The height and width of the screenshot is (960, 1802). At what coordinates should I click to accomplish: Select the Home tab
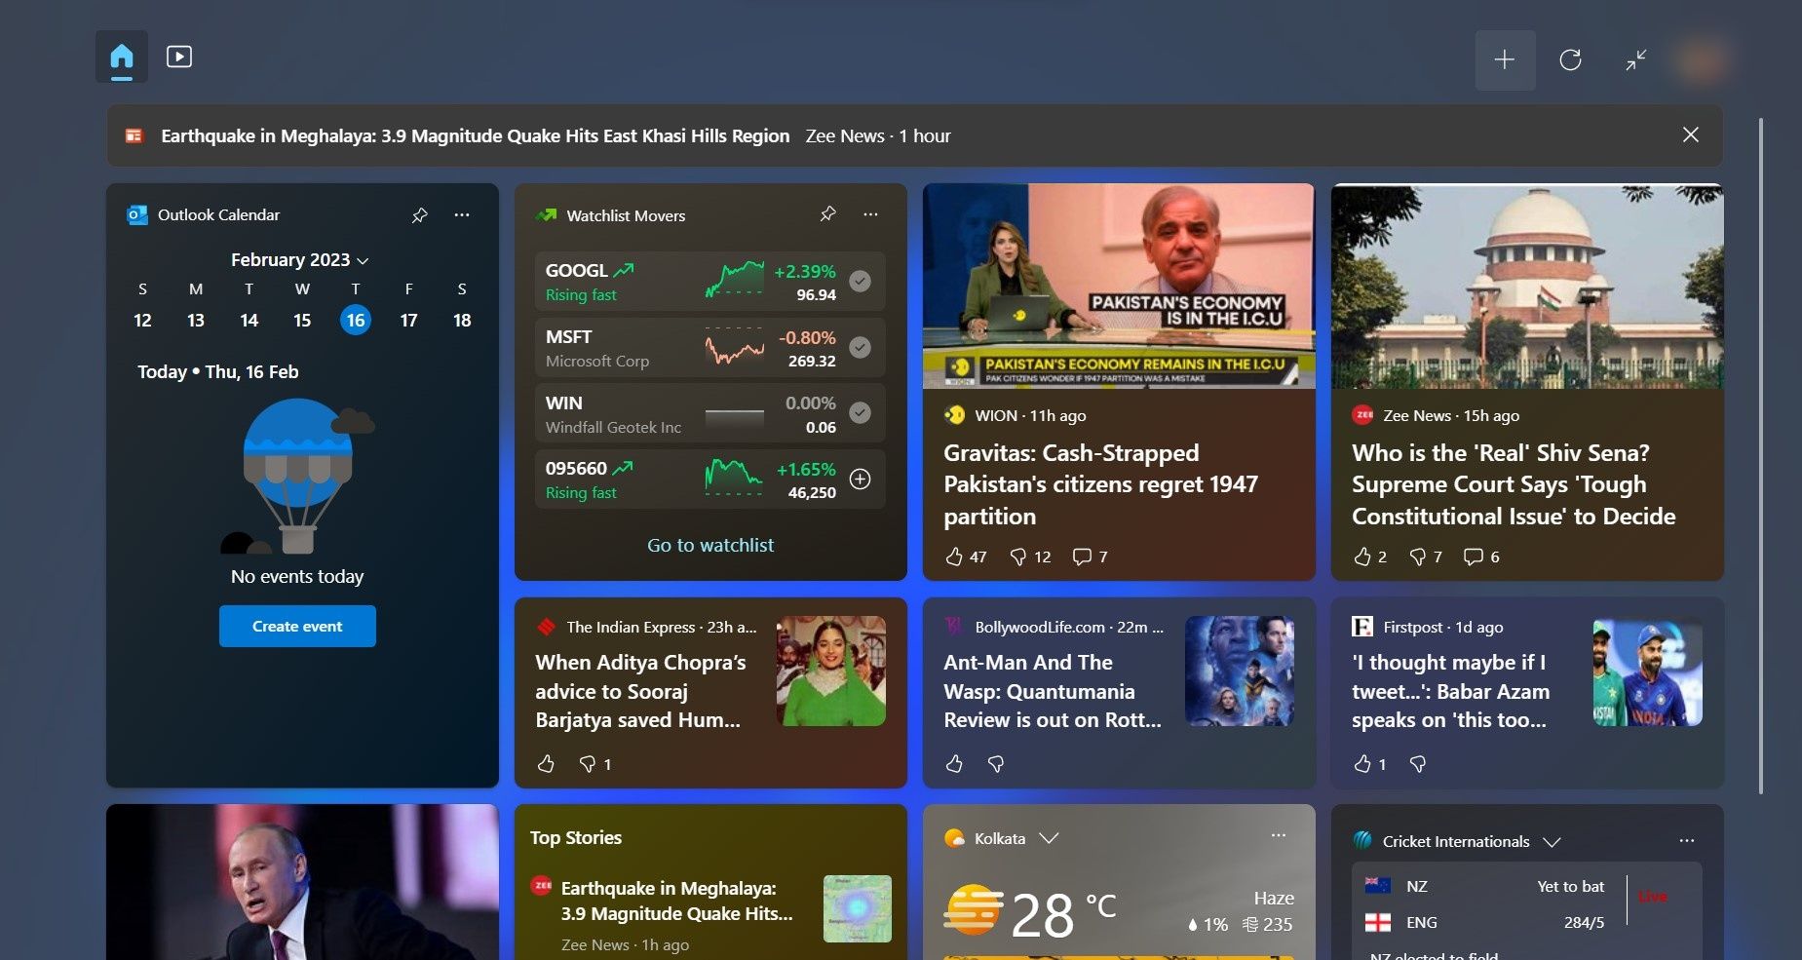(x=121, y=57)
